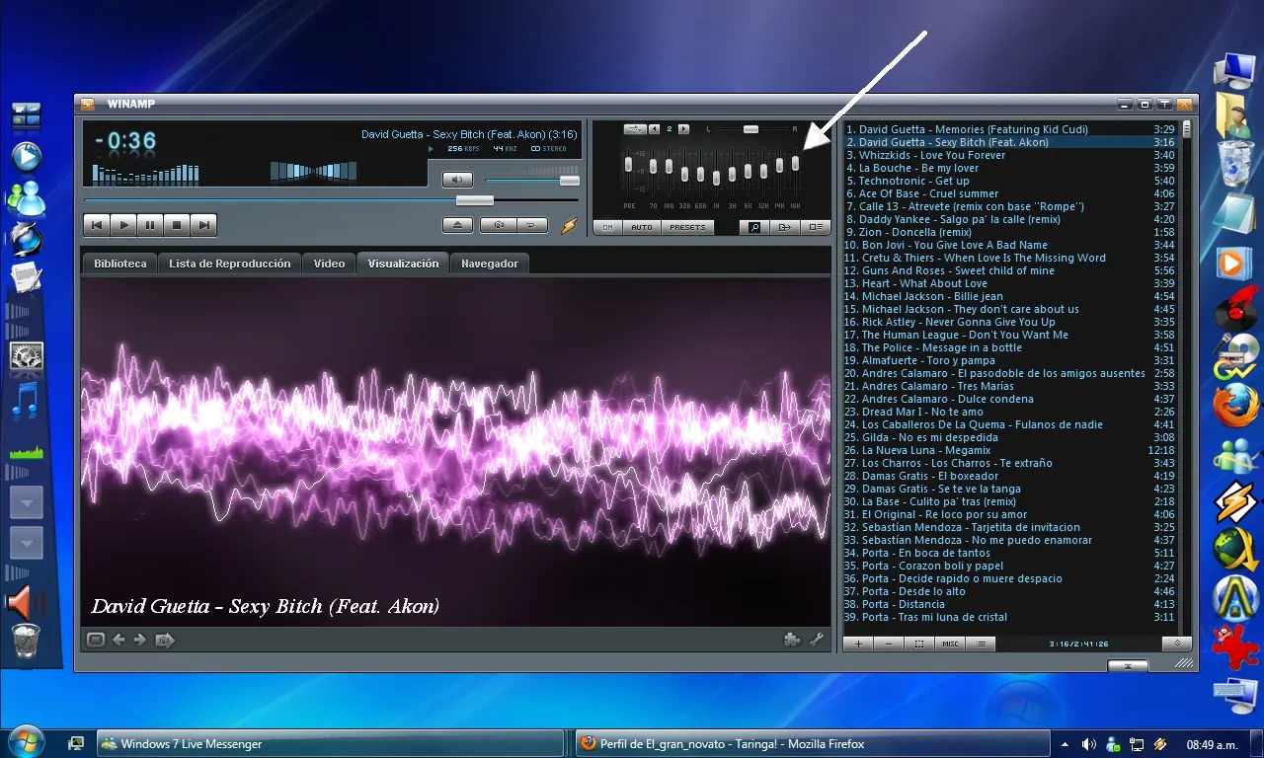Collapse the Winamp bottom drawer arrow button

[x=1128, y=666]
